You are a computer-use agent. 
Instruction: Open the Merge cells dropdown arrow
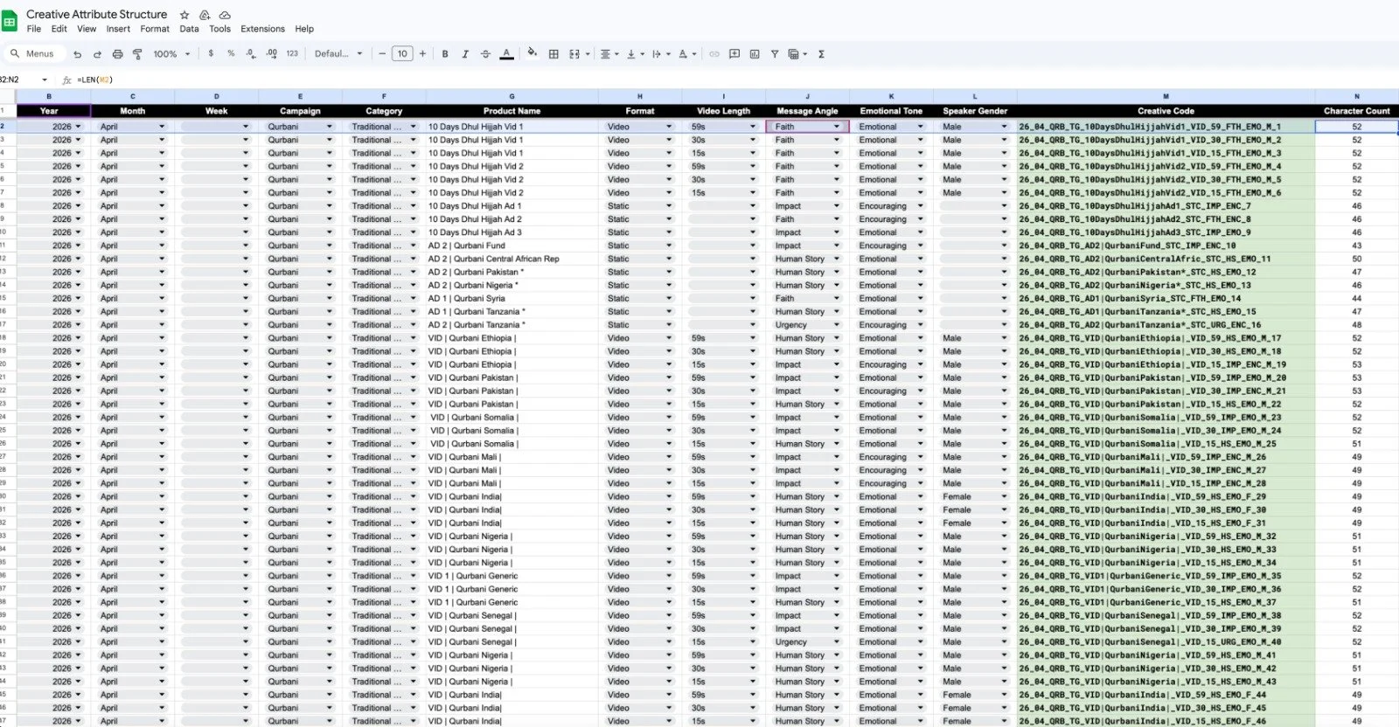(x=588, y=54)
